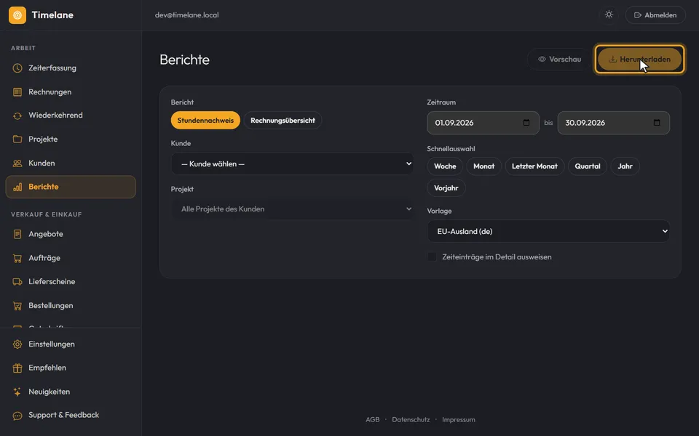Click the Kunden people icon
This screenshot has width=699, height=436.
pyautogui.click(x=17, y=163)
